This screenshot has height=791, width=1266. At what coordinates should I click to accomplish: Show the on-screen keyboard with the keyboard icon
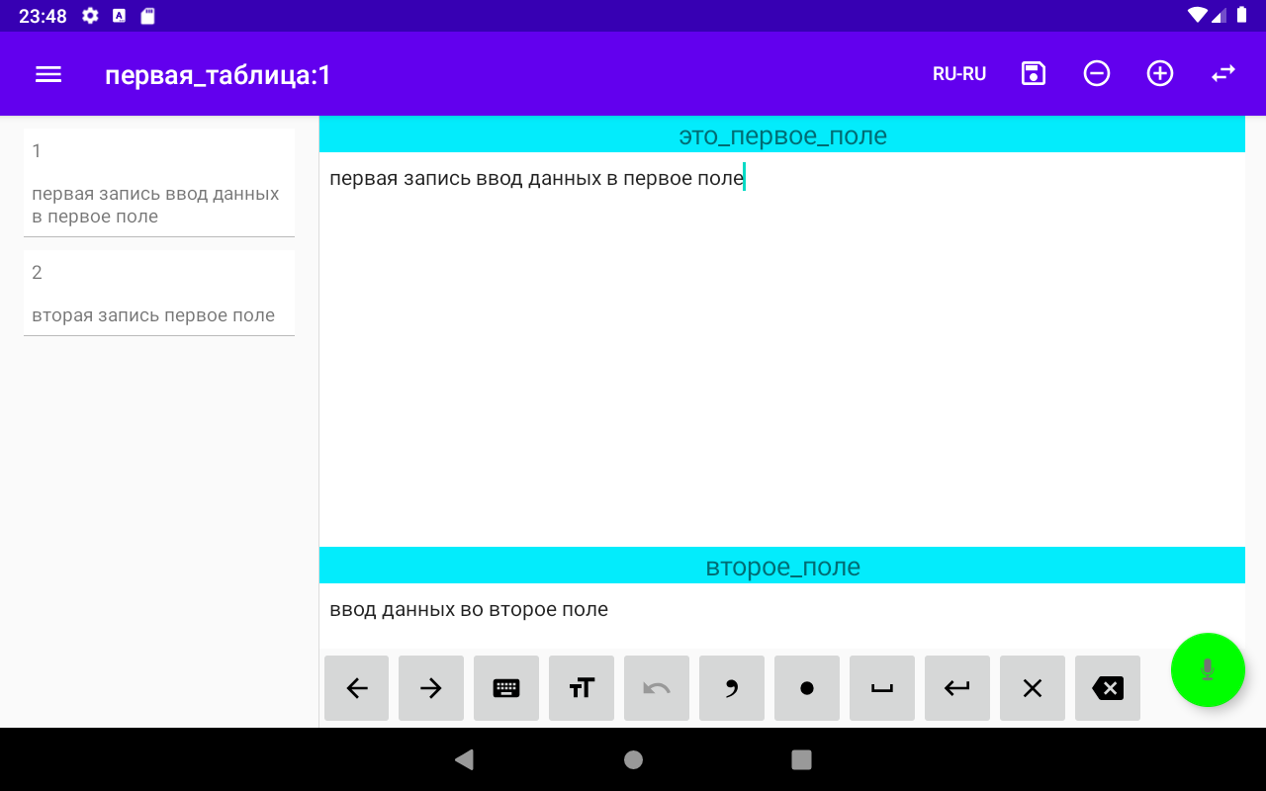(506, 688)
